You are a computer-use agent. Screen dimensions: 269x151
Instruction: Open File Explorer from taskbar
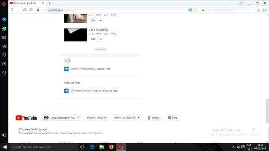[102, 147]
